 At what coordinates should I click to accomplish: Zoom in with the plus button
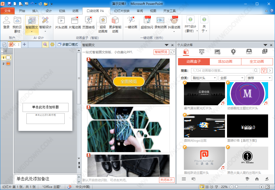pos(261,187)
